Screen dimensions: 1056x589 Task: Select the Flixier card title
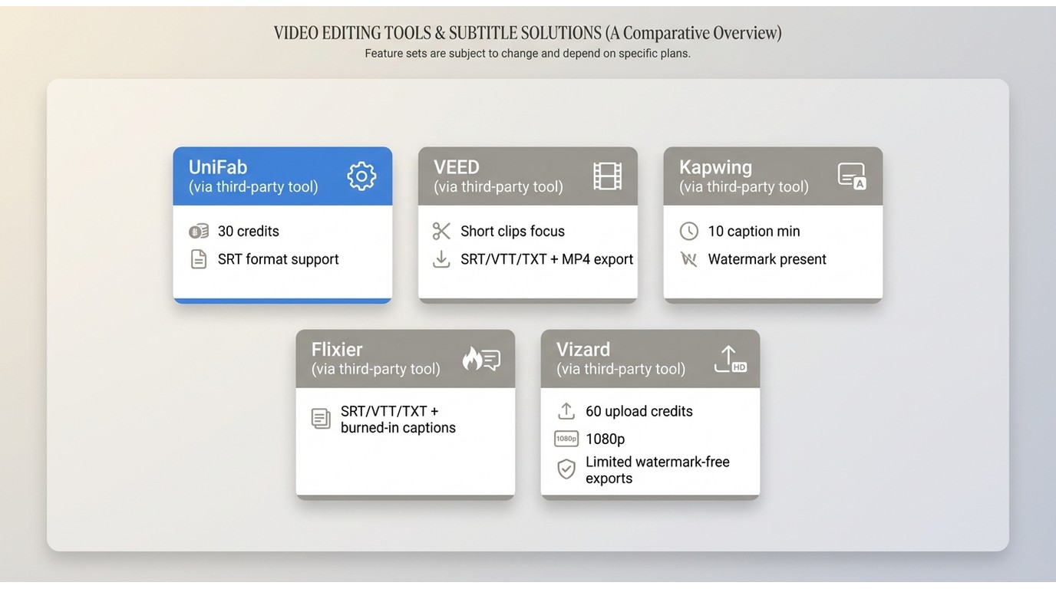tap(337, 350)
